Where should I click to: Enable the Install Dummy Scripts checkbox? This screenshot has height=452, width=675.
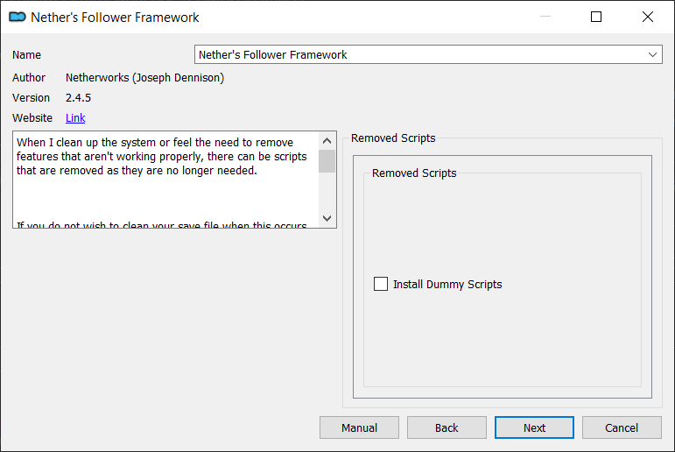click(x=381, y=284)
